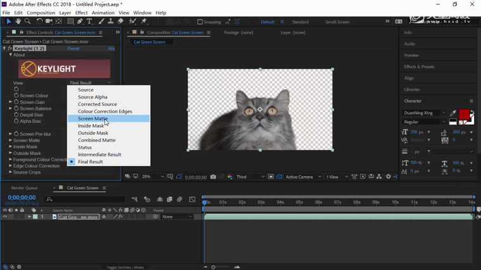Viewport: 481px width, 270px height.
Task: Select the Eraser tool
Action: pyautogui.click(x=120, y=21)
